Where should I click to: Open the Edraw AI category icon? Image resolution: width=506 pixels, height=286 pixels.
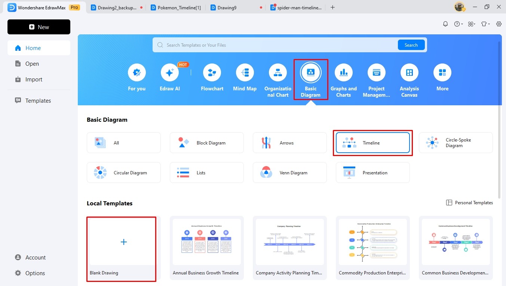pos(169,72)
